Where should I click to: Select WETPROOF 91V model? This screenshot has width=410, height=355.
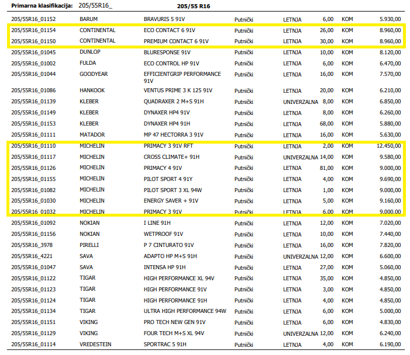point(163,234)
